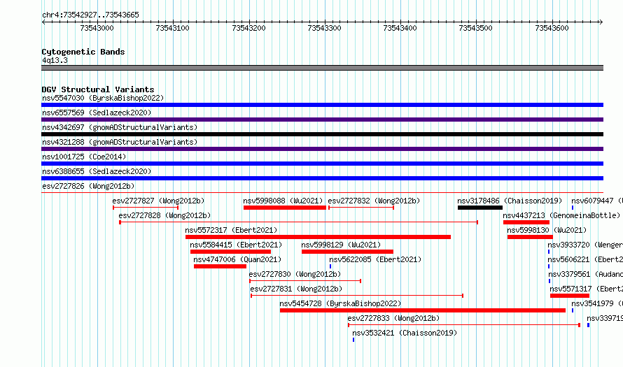Viewport: 623px width, 367px height.
Task: Open nsv4321288 (gnomADStructuralVariants) label
Action: 120,142
